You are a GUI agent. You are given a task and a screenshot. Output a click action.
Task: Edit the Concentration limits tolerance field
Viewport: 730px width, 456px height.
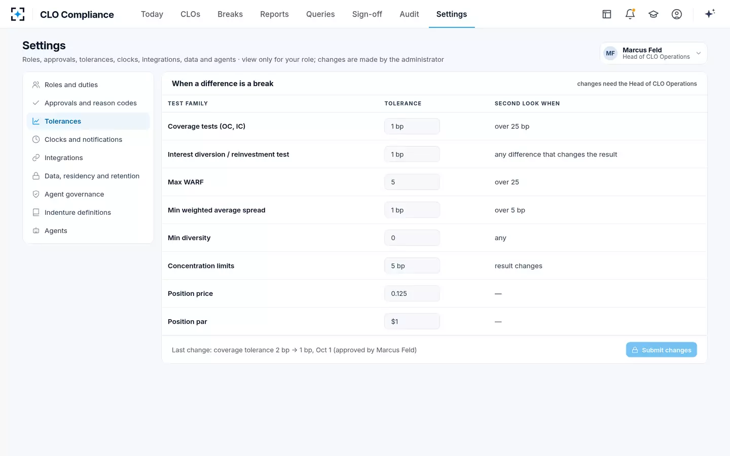pos(412,265)
